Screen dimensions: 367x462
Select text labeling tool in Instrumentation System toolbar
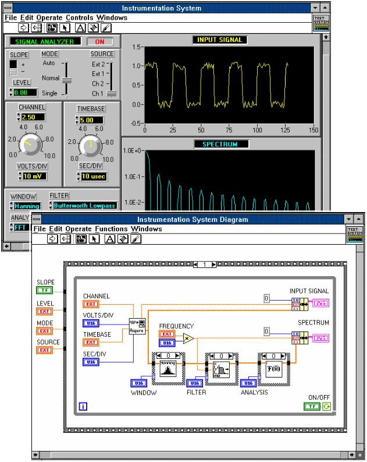(80, 28)
